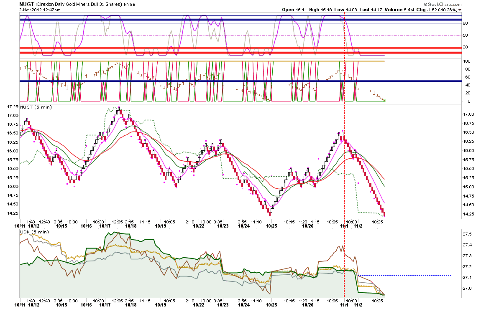Click the Low 14.08 value
The width and height of the screenshot is (481, 309).
[345, 10]
